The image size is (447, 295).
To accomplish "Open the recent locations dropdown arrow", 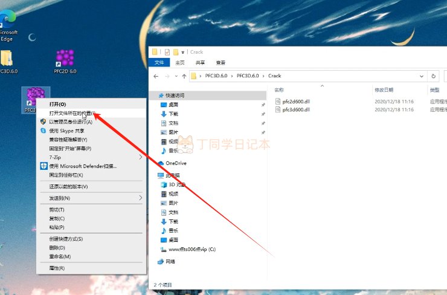I will (176, 76).
